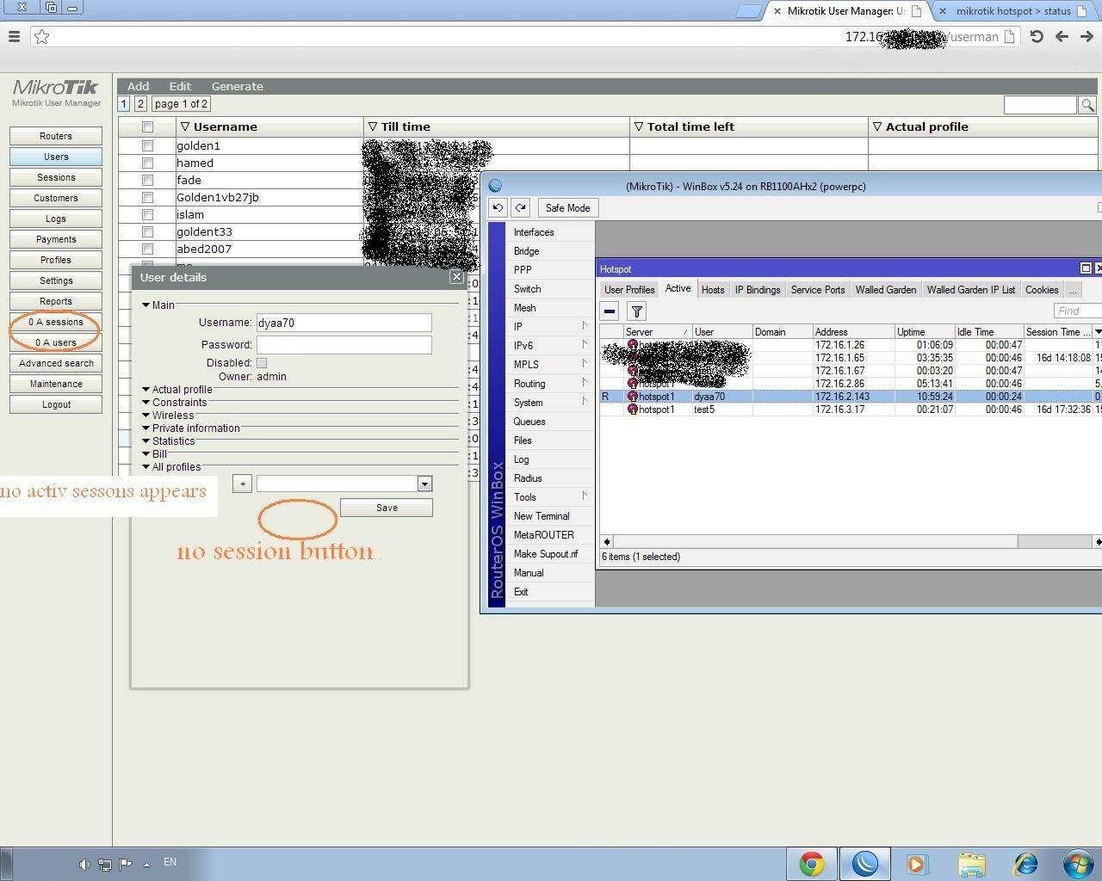1102x881 pixels.
Task: Click the volume speaker tray icon
Action: pos(84,864)
